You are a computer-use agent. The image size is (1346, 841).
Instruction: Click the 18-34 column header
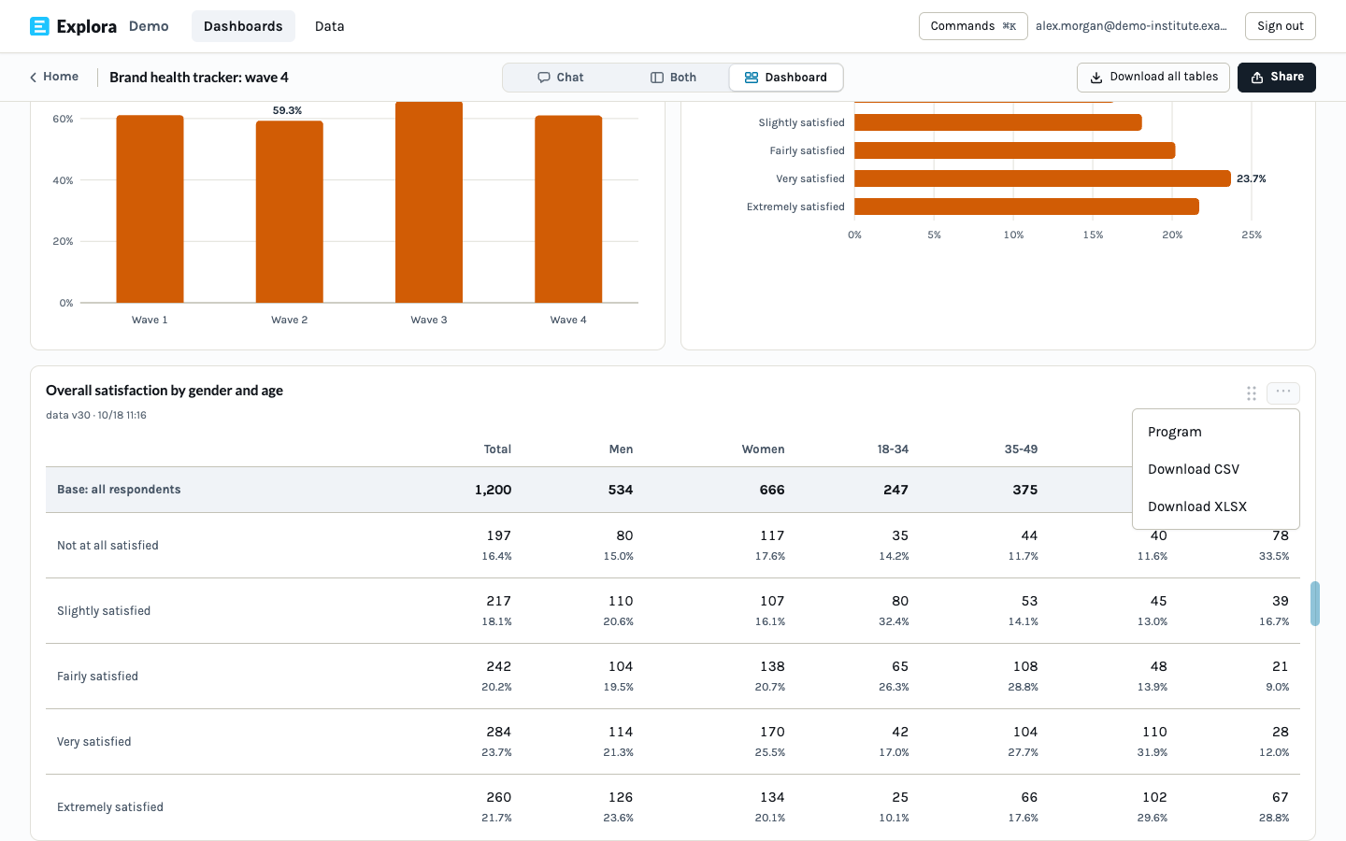893,449
